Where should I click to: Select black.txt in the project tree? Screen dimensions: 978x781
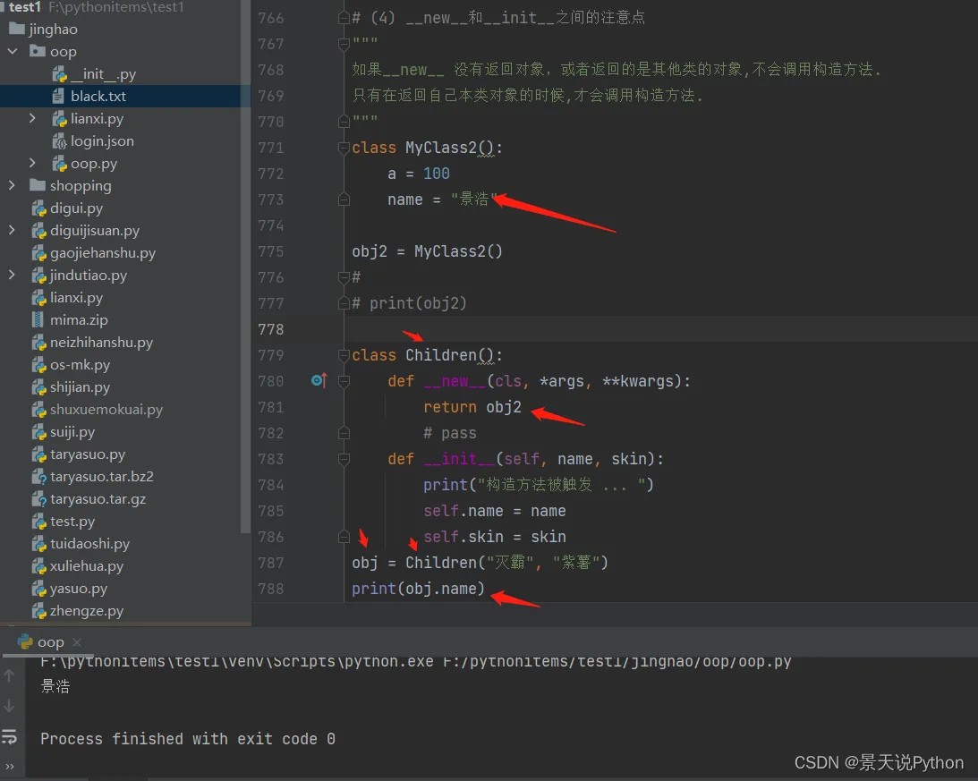click(x=98, y=97)
